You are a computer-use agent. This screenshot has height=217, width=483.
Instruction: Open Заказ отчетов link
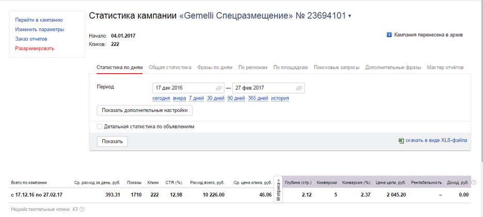point(31,39)
